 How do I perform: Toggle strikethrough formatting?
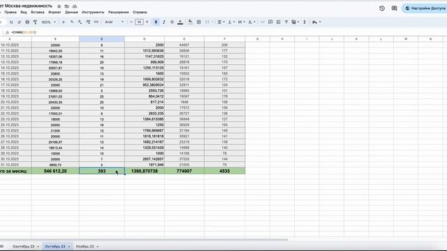tap(172, 22)
